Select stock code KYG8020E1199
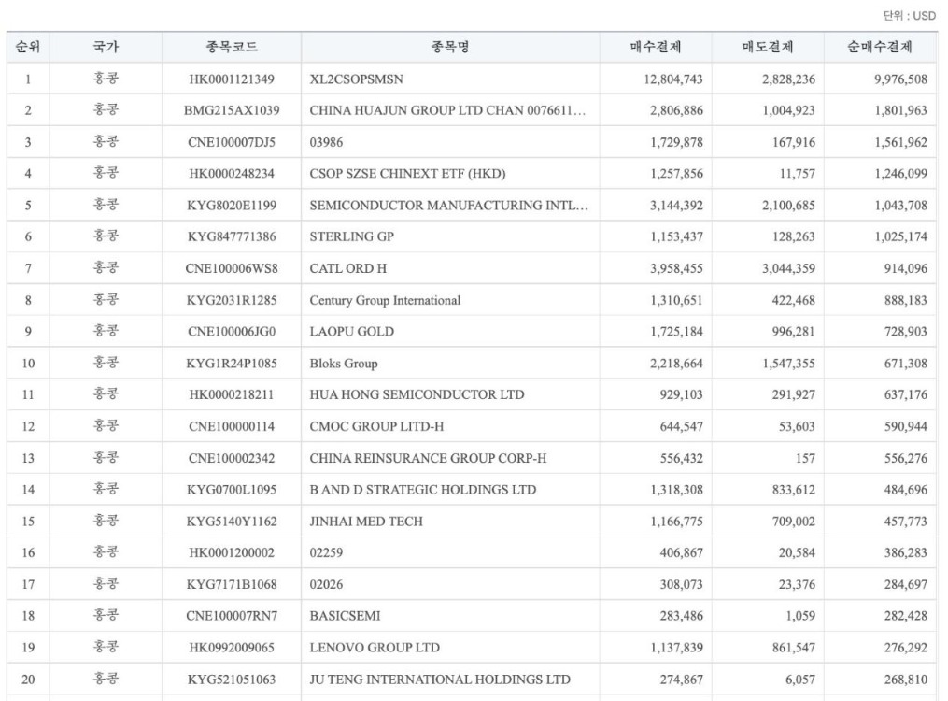The width and height of the screenshot is (948, 701). tap(232, 206)
